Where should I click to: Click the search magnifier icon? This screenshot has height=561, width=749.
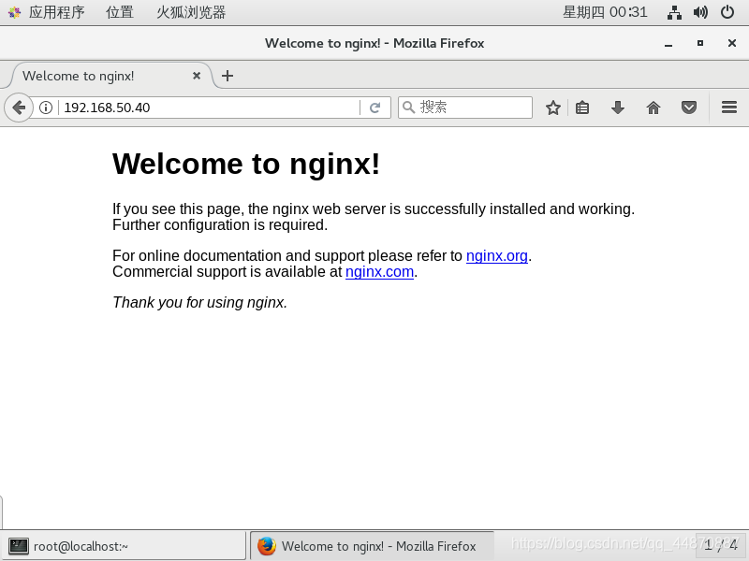coord(408,107)
